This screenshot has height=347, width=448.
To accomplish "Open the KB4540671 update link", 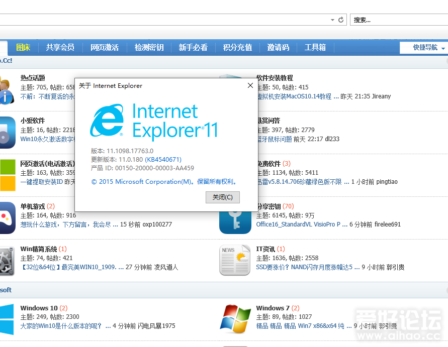I will tap(163, 160).
